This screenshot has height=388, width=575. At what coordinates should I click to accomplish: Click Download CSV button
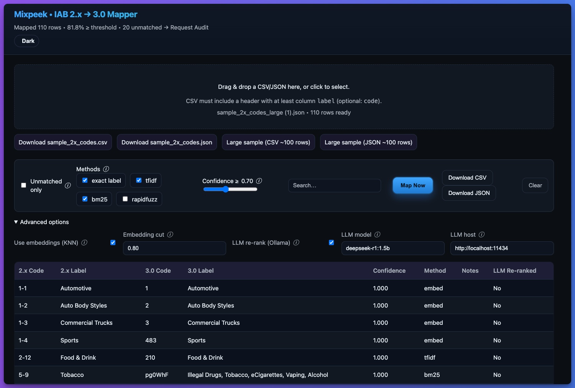[x=467, y=178]
